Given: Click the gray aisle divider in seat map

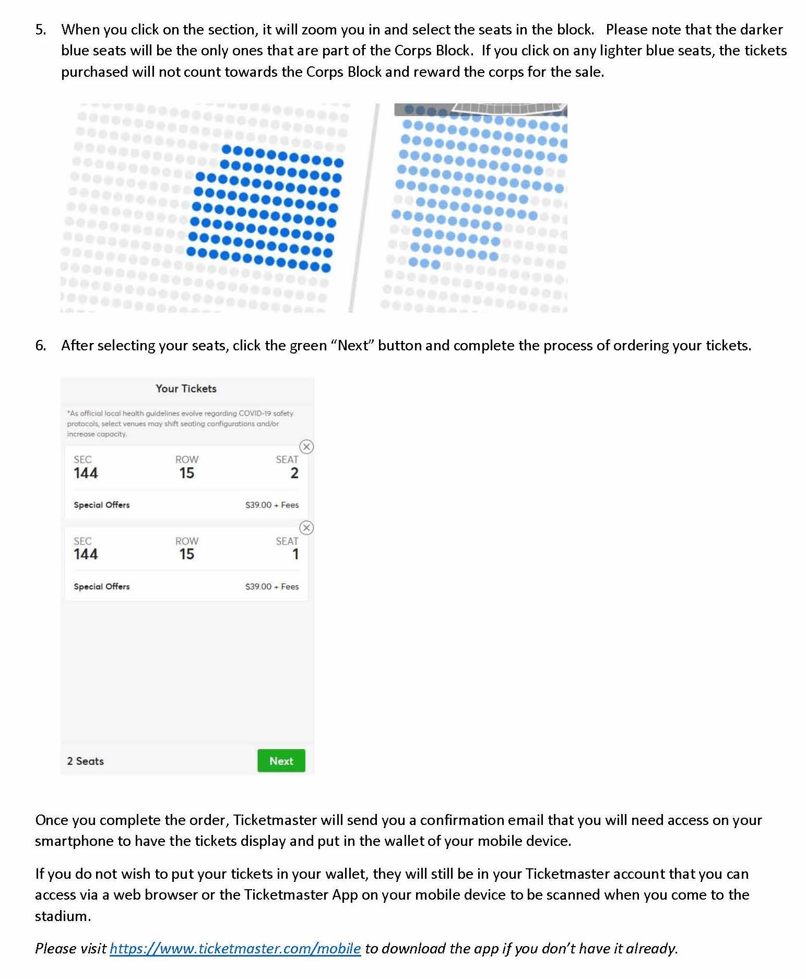Looking at the screenshot, I should click(364, 208).
